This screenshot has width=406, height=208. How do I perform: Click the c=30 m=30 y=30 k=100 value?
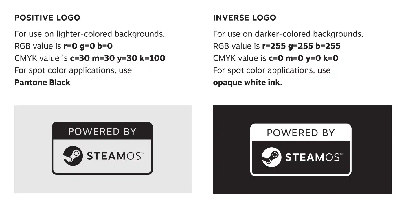pyautogui.click(x=118, y=58)
